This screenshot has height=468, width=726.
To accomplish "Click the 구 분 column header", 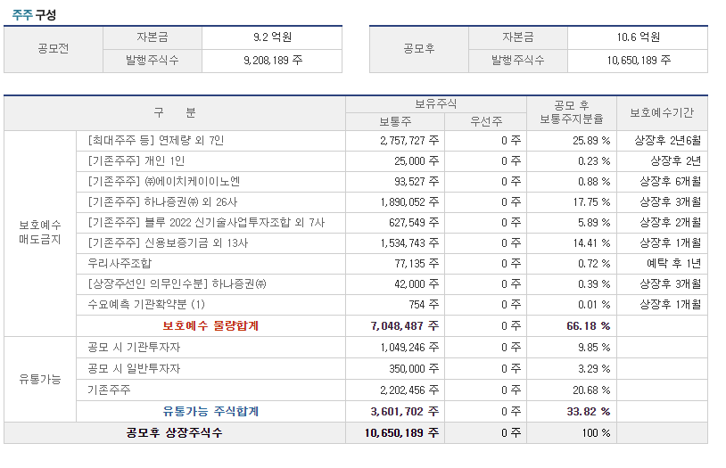I will 175,113.
